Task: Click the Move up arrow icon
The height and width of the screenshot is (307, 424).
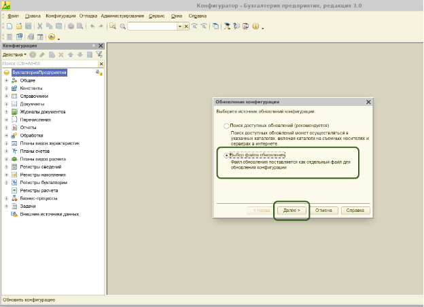Action: (x=71, y=54)
